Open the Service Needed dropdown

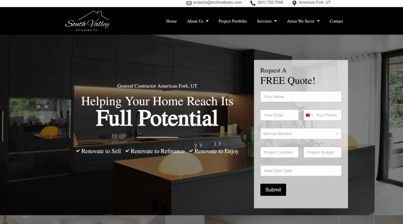[x=301, y=133]
